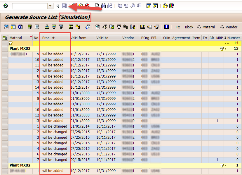Print the list from top toolbar
Image resolution: width=242 pixels, height=175 pixels.
(x=97, y=6)
